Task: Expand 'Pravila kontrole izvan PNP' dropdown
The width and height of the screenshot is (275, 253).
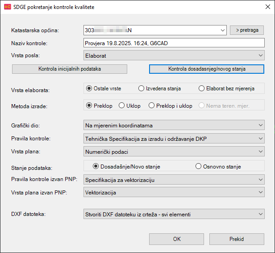Action: [x=174, y=180]
